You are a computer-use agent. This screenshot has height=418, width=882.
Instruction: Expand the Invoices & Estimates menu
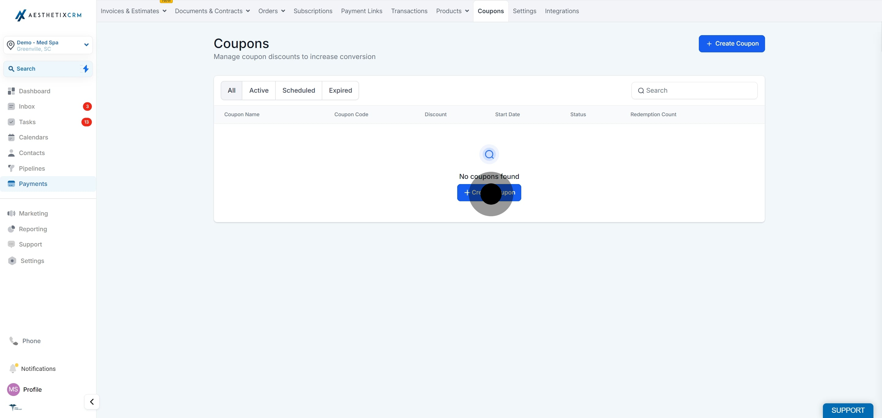[x=134, y=11]
